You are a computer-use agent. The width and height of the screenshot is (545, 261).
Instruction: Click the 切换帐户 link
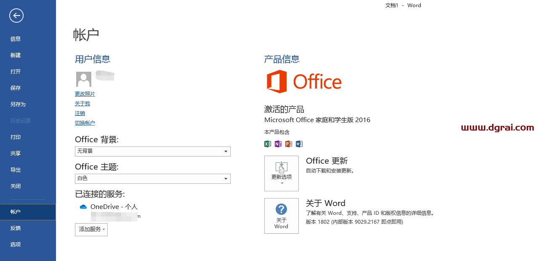tap(85, 123)
